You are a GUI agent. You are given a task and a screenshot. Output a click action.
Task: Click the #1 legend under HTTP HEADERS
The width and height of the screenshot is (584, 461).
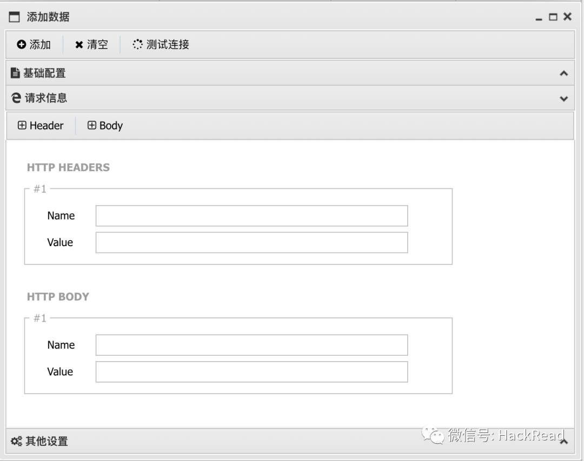click(40, 189)
